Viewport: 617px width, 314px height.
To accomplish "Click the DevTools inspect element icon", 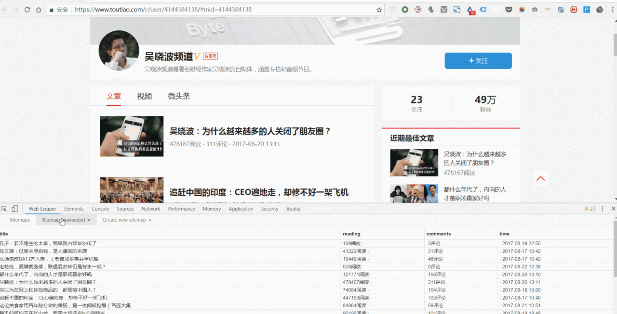I will 4,209.
